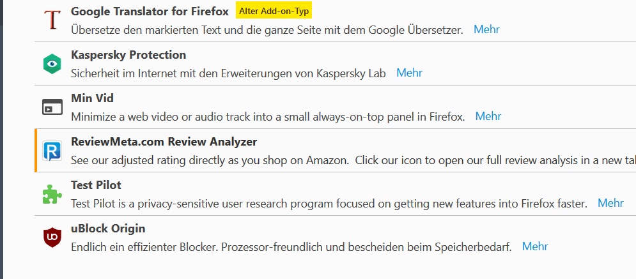Click the green Test Pilot puzzle icon

(x=52, y=194)
